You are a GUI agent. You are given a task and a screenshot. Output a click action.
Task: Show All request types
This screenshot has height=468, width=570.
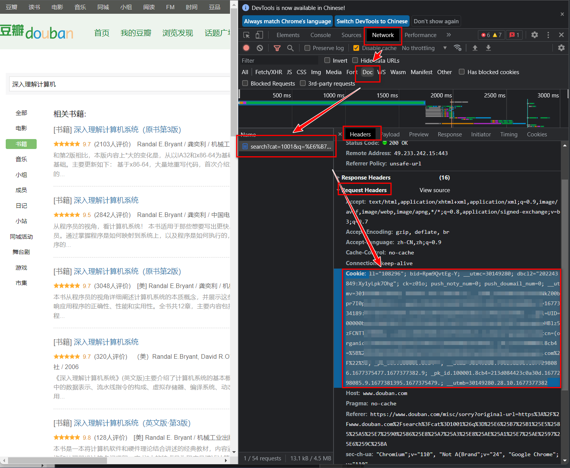pos(245,72)
